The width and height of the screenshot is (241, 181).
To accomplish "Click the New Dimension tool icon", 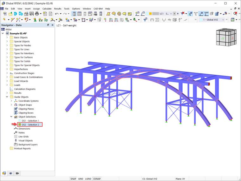I will (x=53, y=20).
